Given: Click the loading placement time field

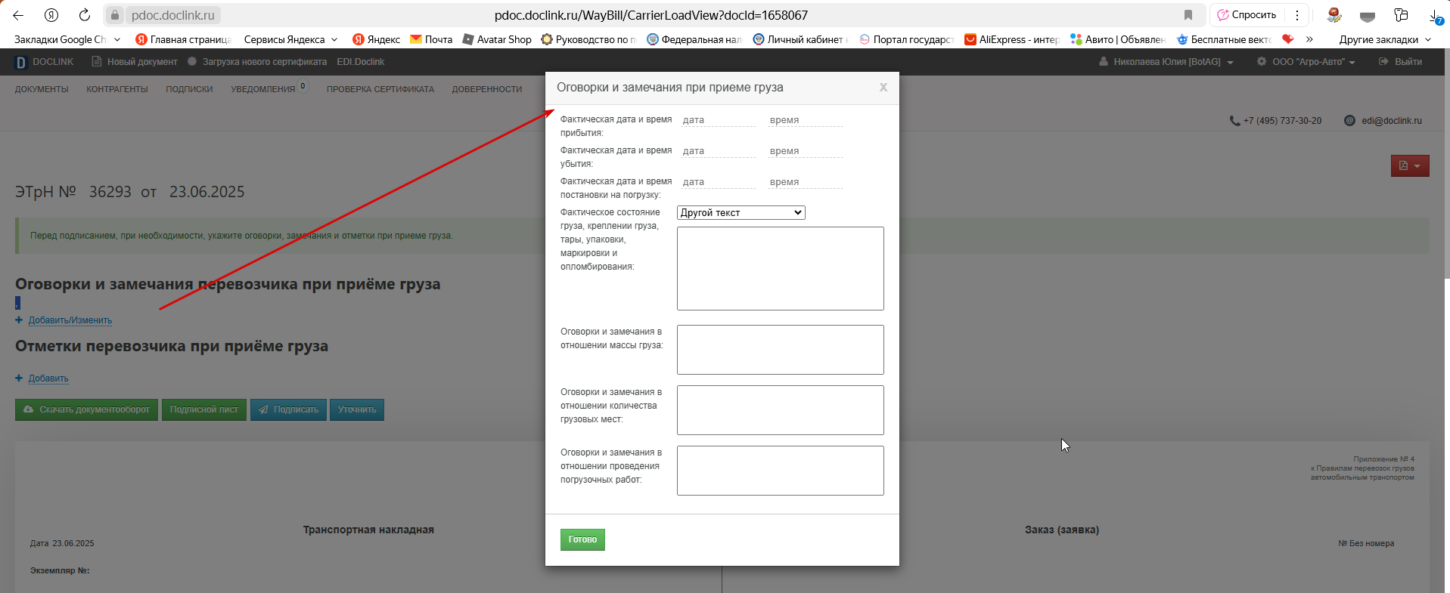Looking at the screenshot, I should [805, 182].
